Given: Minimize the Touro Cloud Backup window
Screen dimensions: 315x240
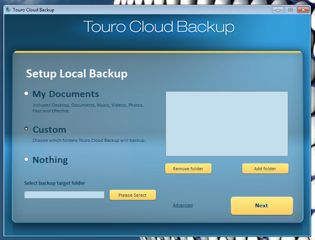Looking at the screenshot, I should pyautogui.click(x=278, y=10).
